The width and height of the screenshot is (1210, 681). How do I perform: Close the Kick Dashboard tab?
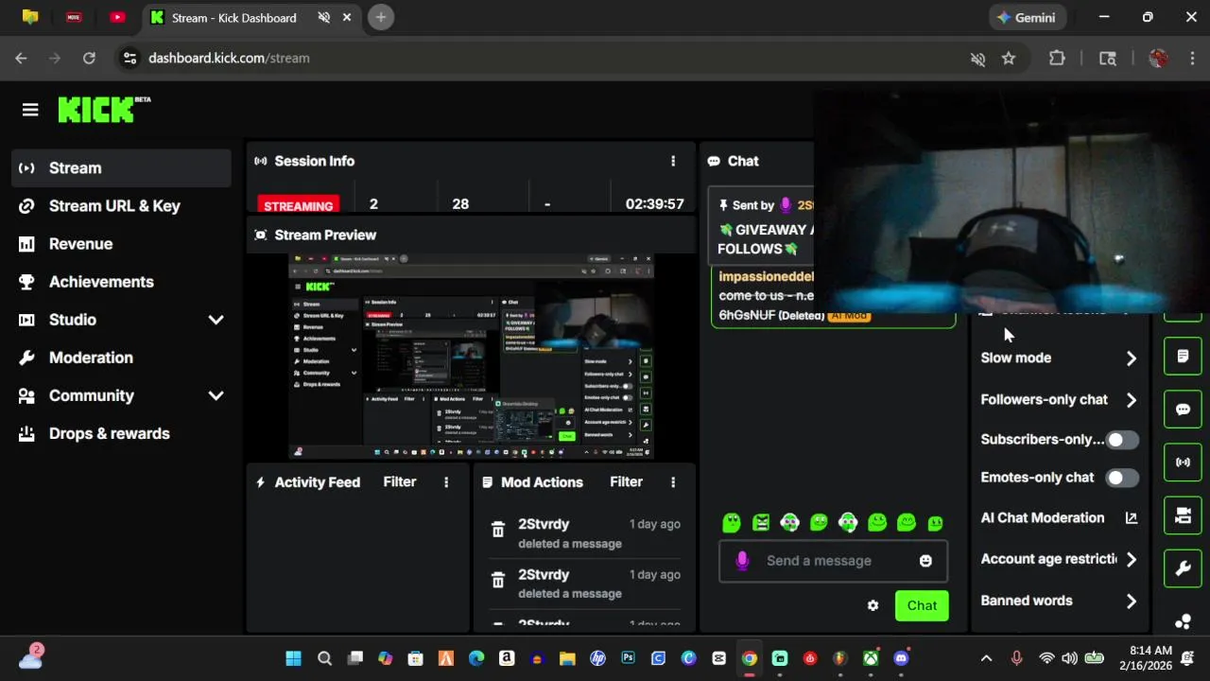pos(348,17)
